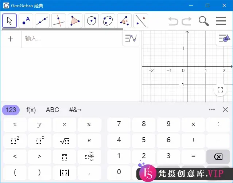
Task: Switch to the f(x) keyboard tab
Action: (x=31, y=110)
